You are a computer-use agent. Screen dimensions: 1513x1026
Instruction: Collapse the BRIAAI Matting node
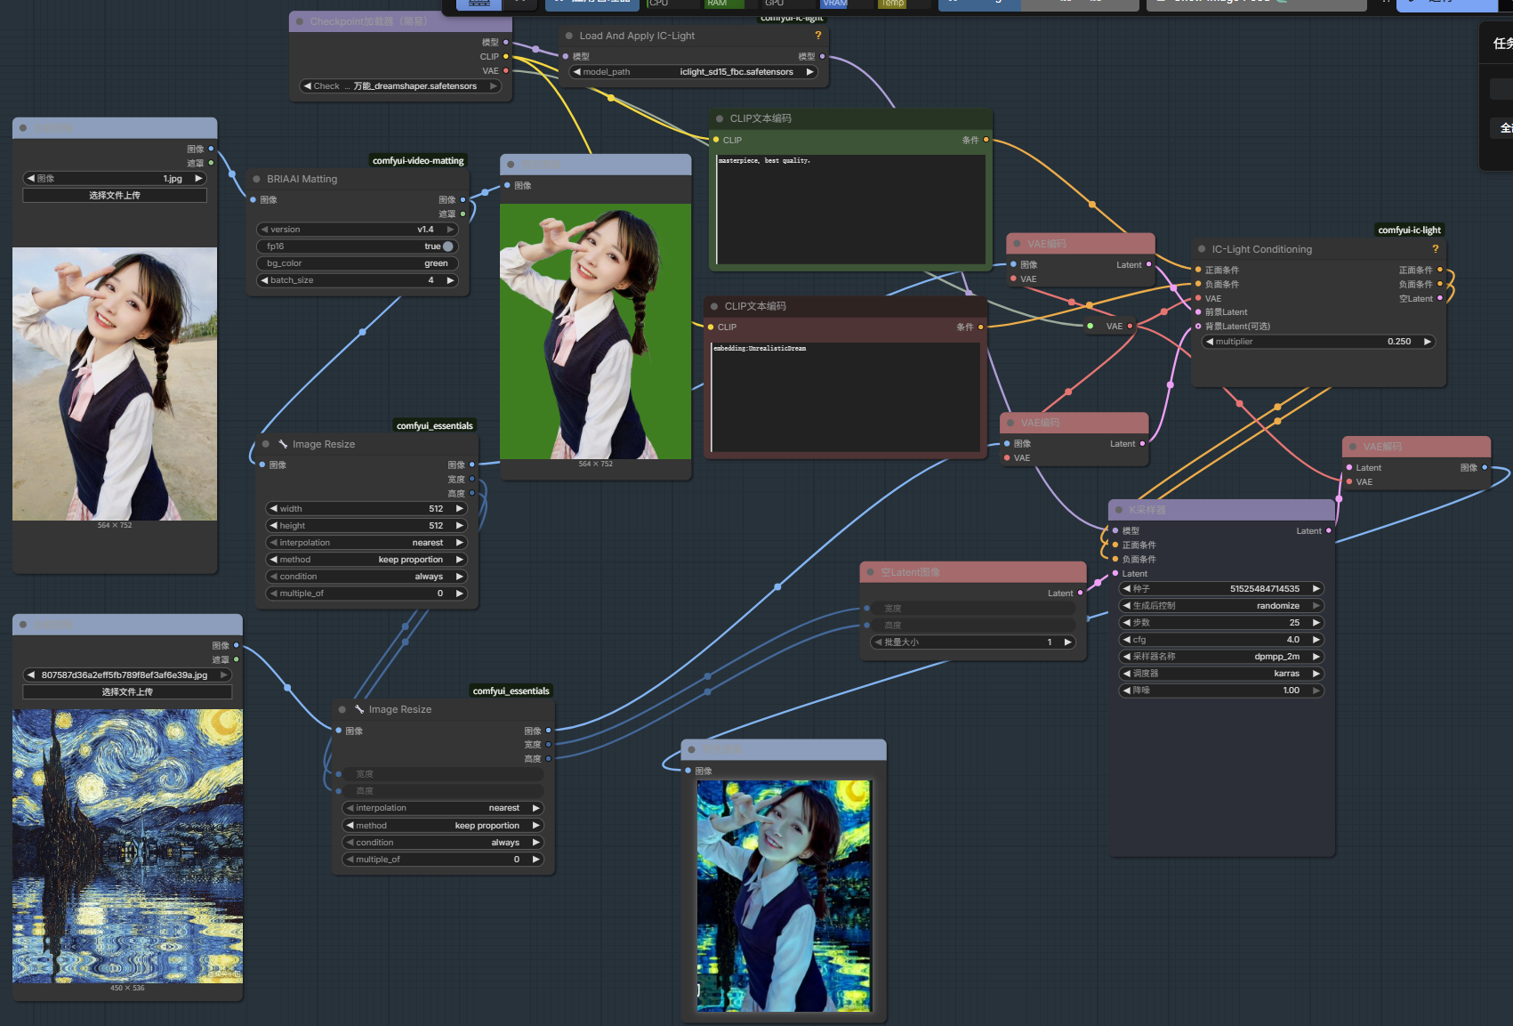[257, 179]
